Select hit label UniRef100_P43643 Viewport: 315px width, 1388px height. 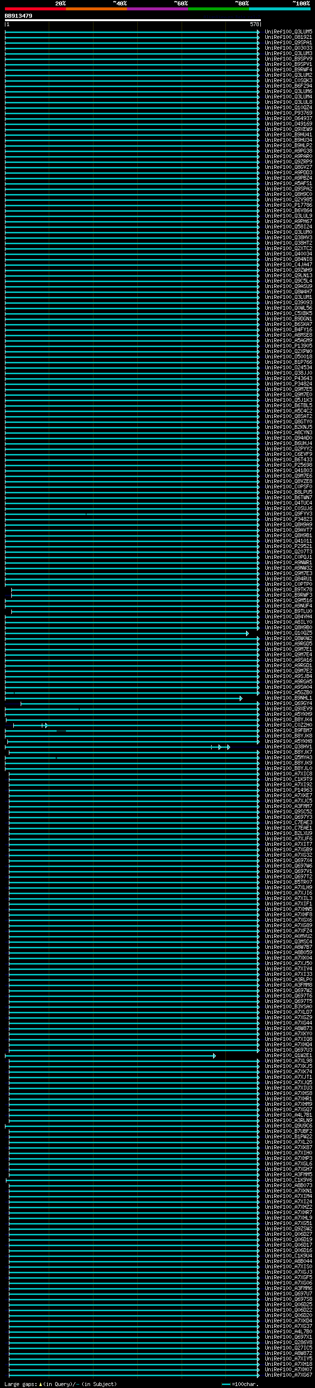[288, 379]
